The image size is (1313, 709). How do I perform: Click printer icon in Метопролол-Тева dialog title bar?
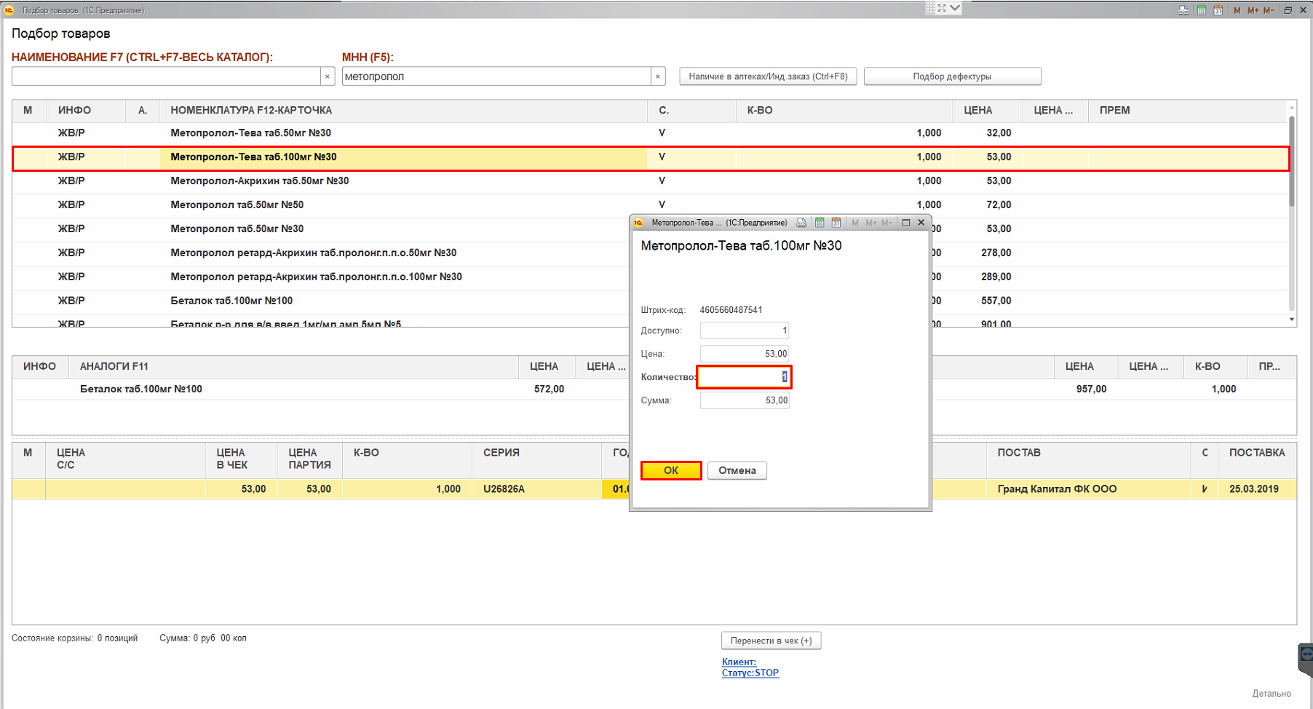[x=801, y=223]
